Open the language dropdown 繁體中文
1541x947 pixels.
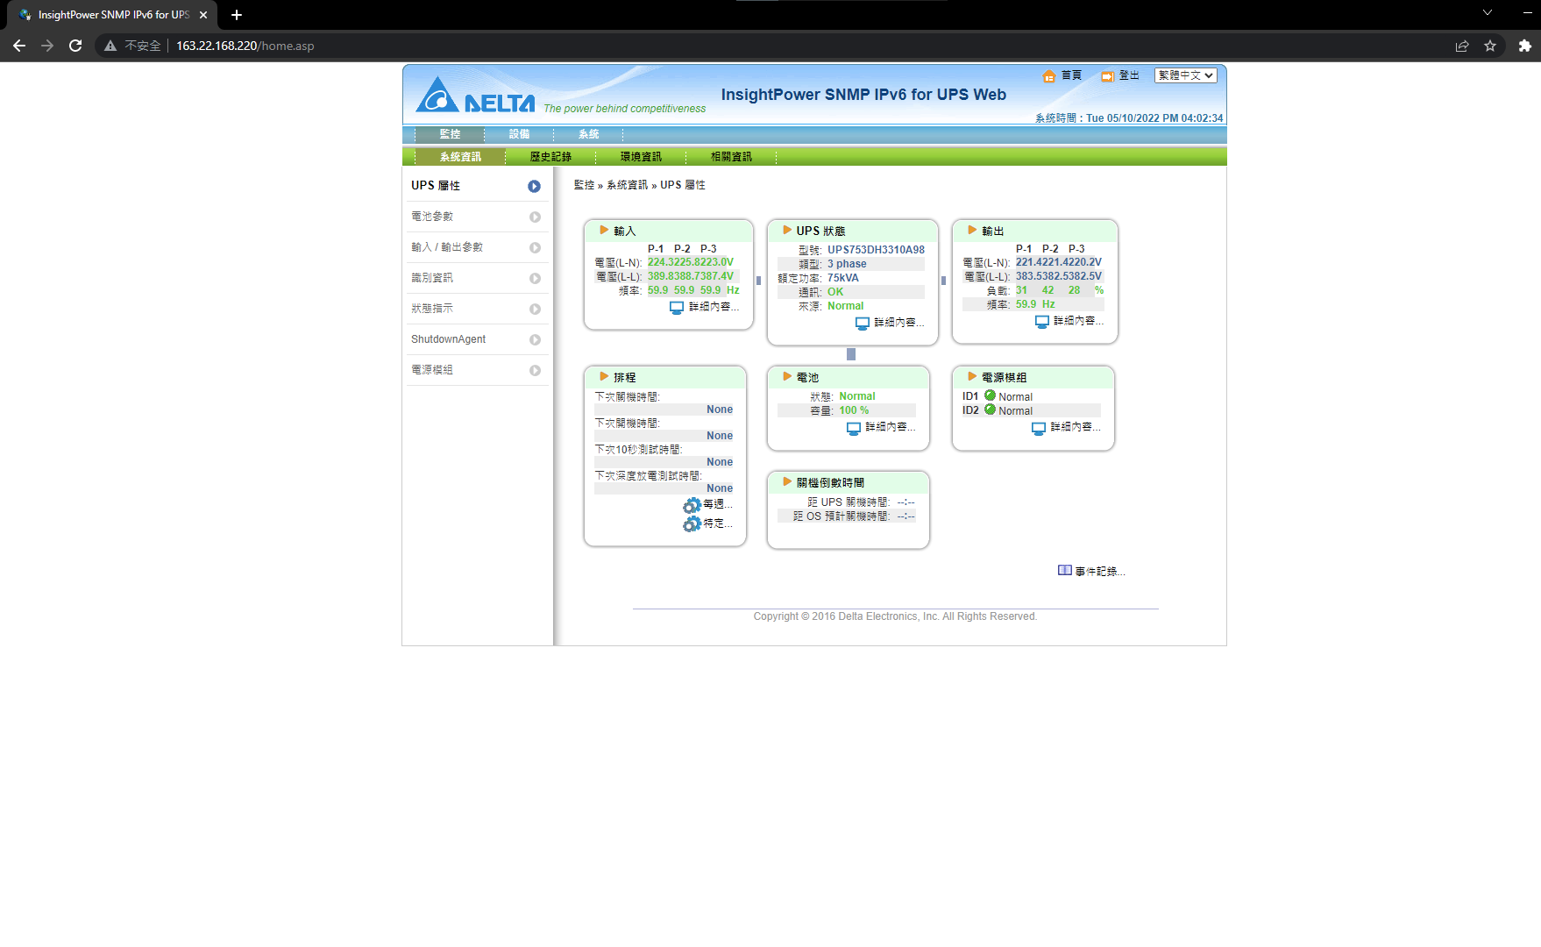(1185, 75)
